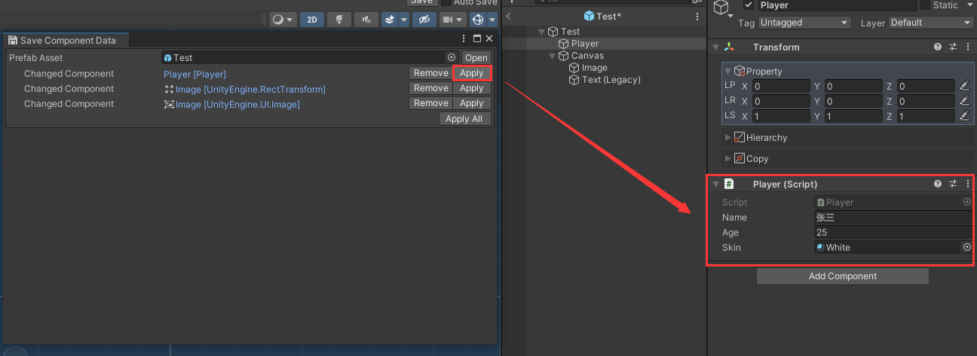Reset LR local rotation with eraser icon

click(965, 101)
